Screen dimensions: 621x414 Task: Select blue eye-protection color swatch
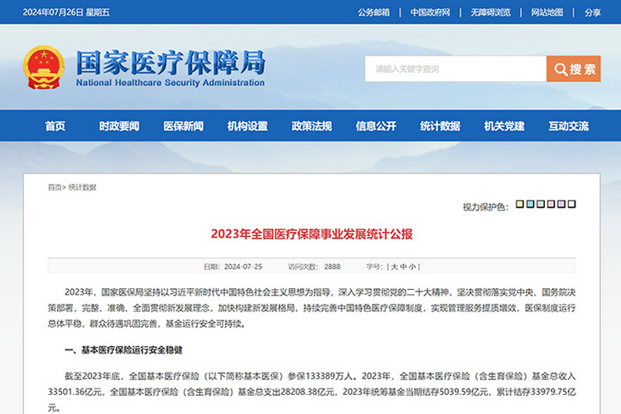(x=530, y=204)
